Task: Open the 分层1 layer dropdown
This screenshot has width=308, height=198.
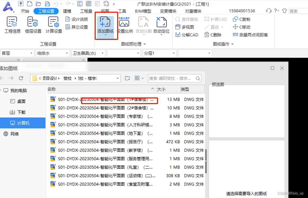Action: click(160, 53)
